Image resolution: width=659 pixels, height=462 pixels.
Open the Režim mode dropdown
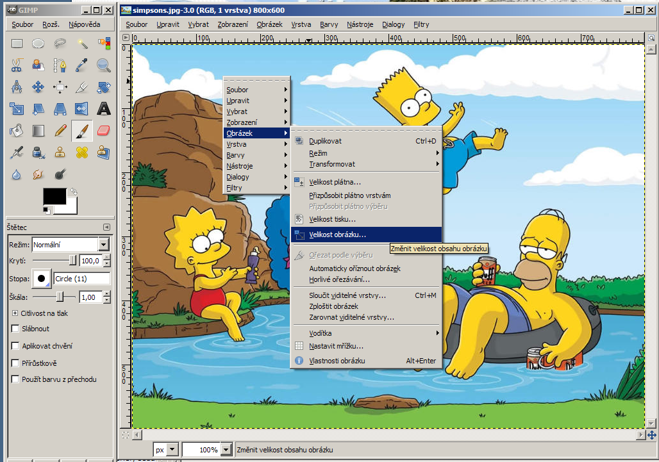[103, 244]
